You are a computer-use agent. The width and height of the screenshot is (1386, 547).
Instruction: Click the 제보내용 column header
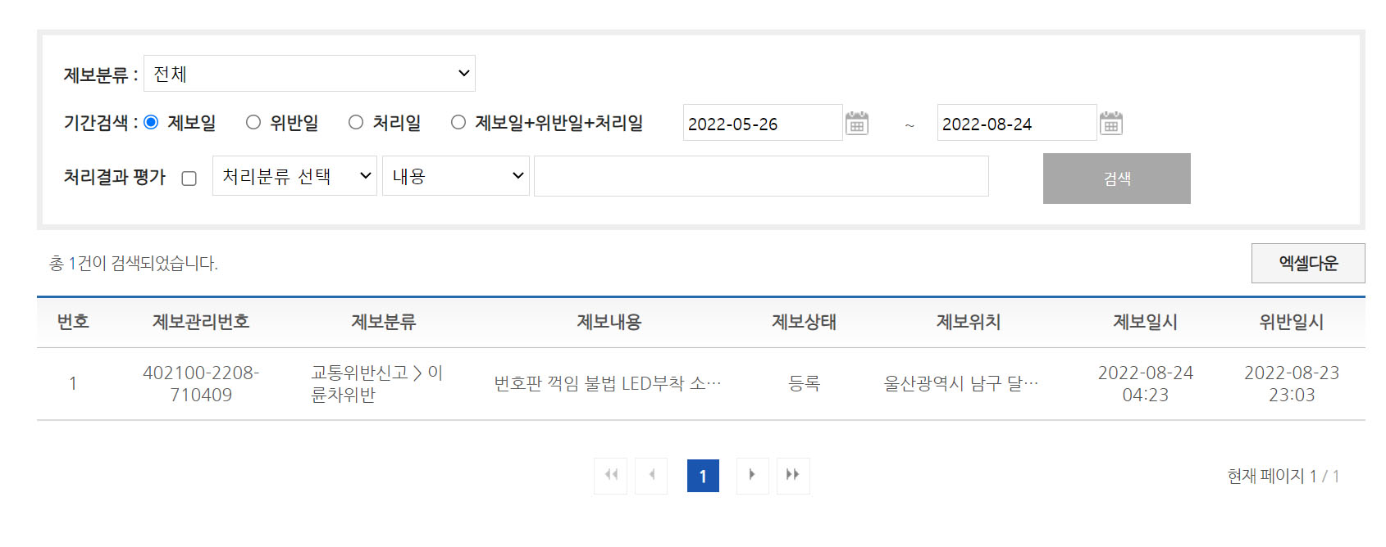(x=609, y=322)
